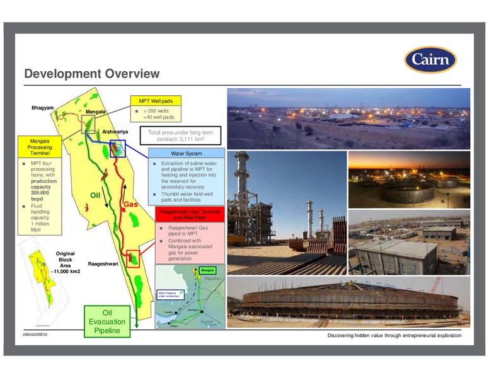489x378 pixels.
Task: Open the pipeline route inset map
Action: [190, 297]
